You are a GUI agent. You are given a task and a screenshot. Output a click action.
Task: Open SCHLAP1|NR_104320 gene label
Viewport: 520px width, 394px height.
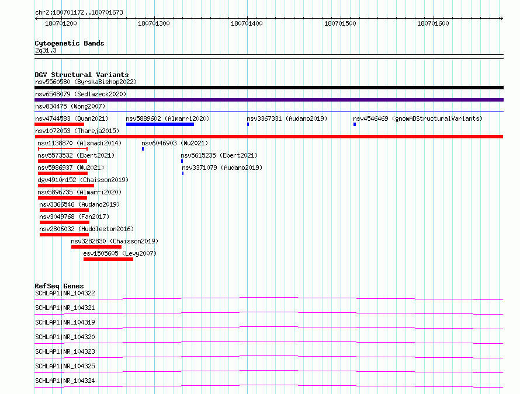point(65,337)
